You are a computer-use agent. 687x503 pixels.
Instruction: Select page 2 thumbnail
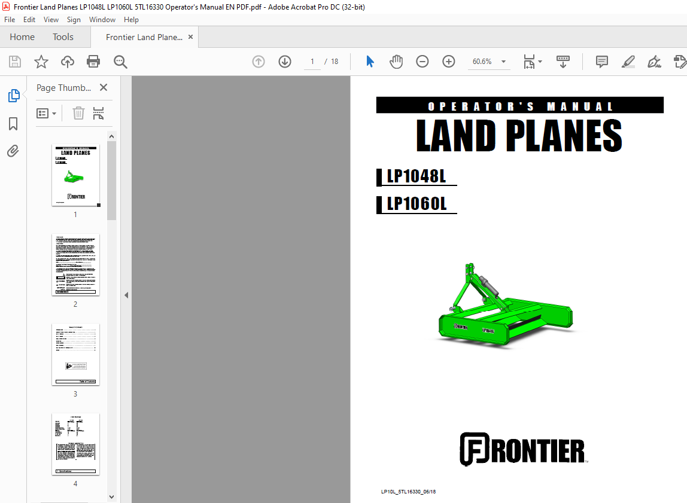[x=76, y=265]
